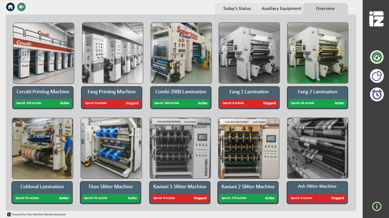389x218 pixels.
Task: Click the Titan Slitter Machine image
Action: pos(111,148)
